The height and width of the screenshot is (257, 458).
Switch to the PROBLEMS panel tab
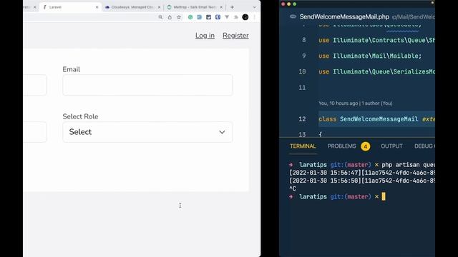click(342, 146)
